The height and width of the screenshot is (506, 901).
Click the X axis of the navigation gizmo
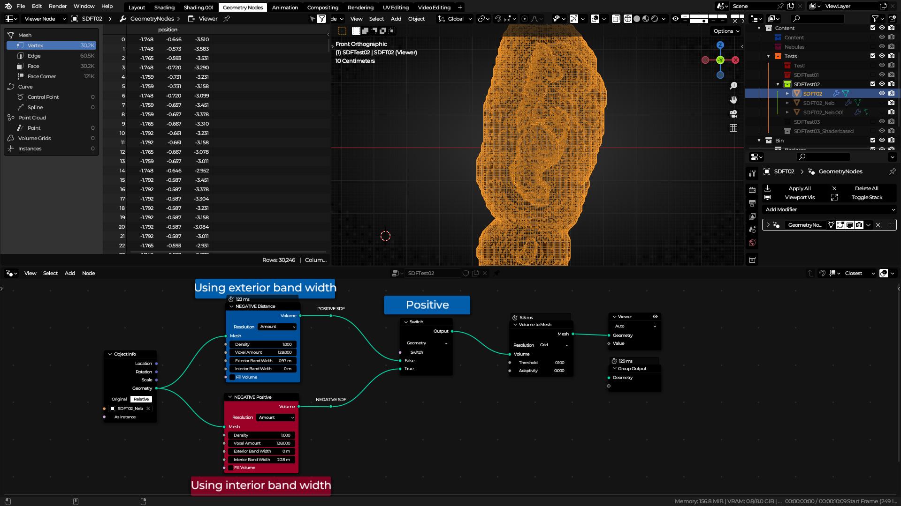point(735,60)
